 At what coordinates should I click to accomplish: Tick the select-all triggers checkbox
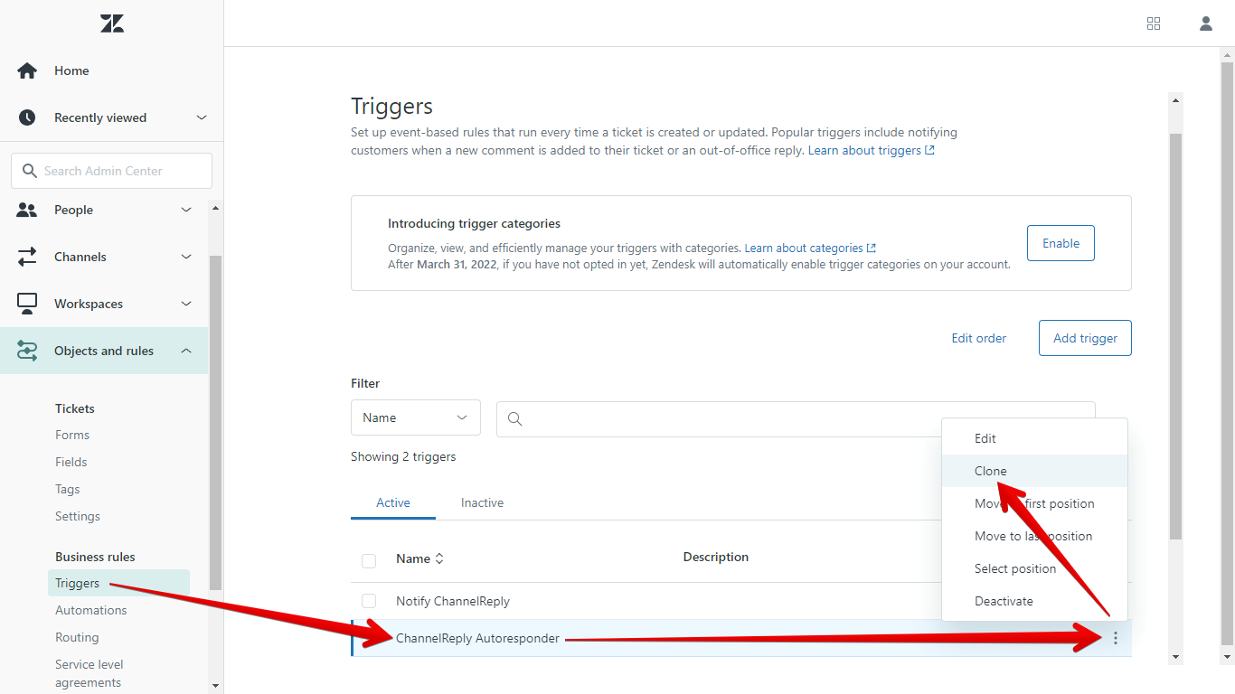369,561
